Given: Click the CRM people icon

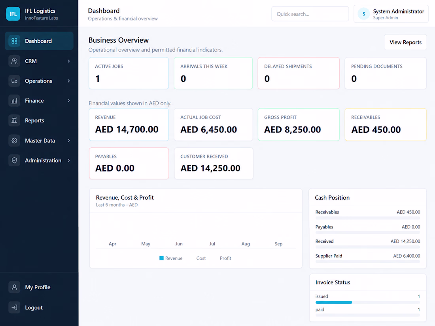Looking at the screenshot, I should pyautogui.click(x=14, y=61).
